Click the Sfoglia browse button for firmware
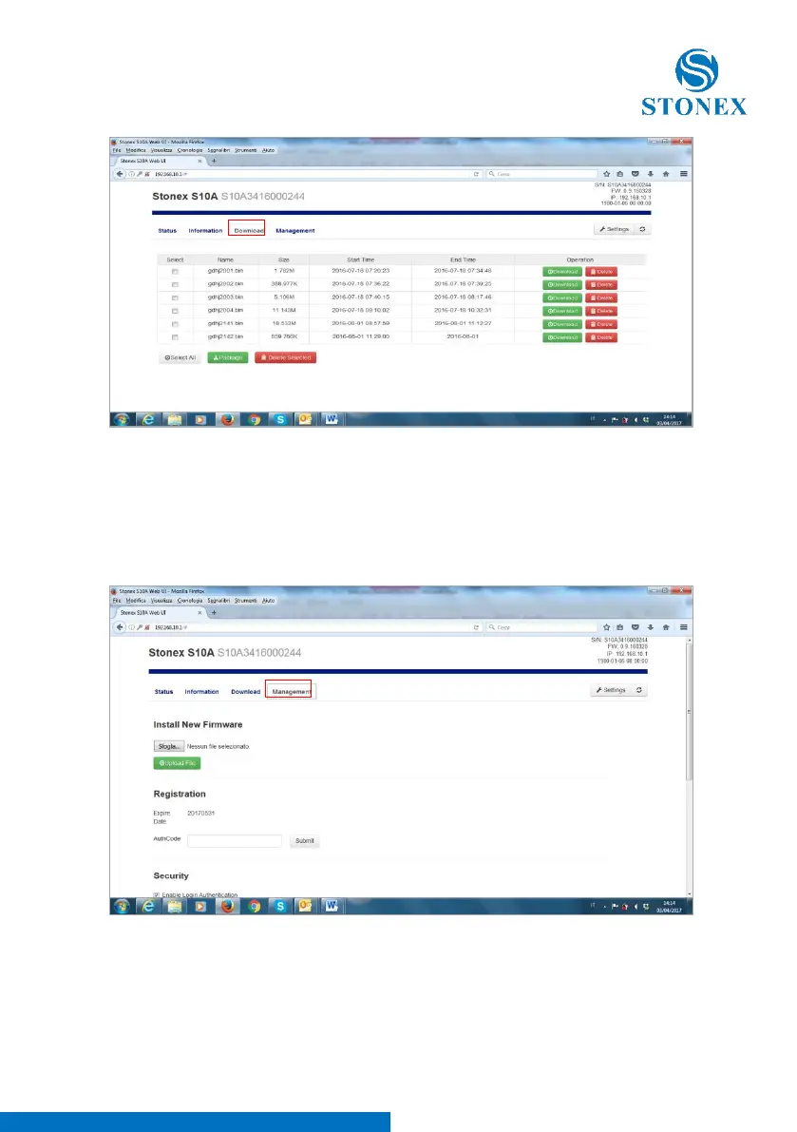This screenshot has width=797, height=1132. tap(169, 746)
